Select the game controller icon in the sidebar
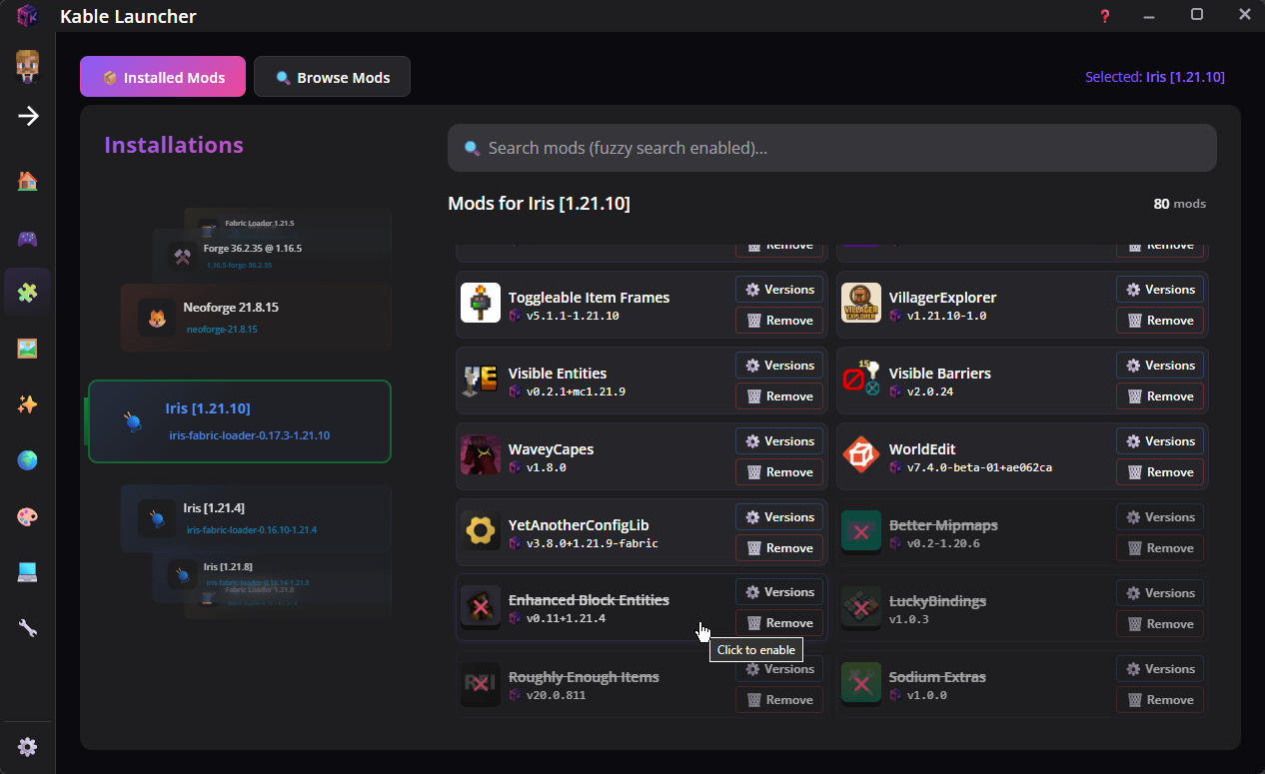 point(27,239)
